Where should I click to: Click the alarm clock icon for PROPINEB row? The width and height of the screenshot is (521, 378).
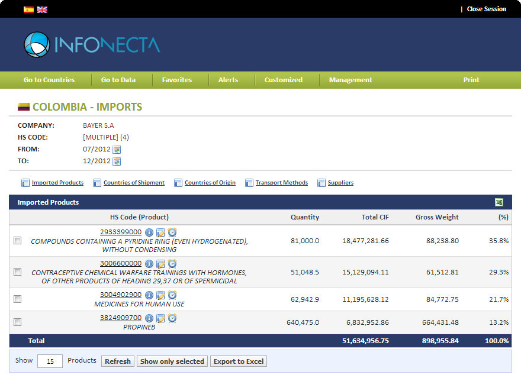point(172,318)
